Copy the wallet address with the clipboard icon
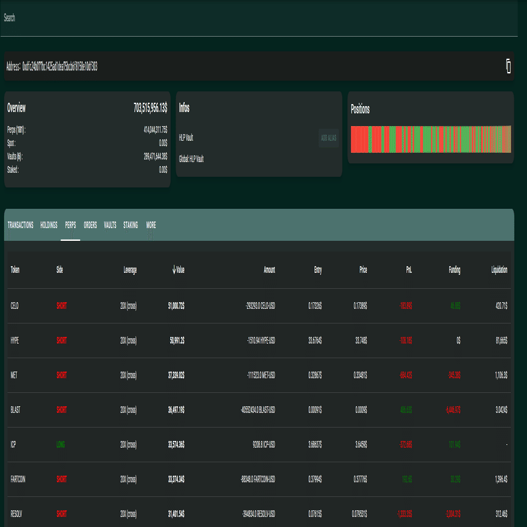This screenshot has height=527, width=527. (x=508, y=66)
